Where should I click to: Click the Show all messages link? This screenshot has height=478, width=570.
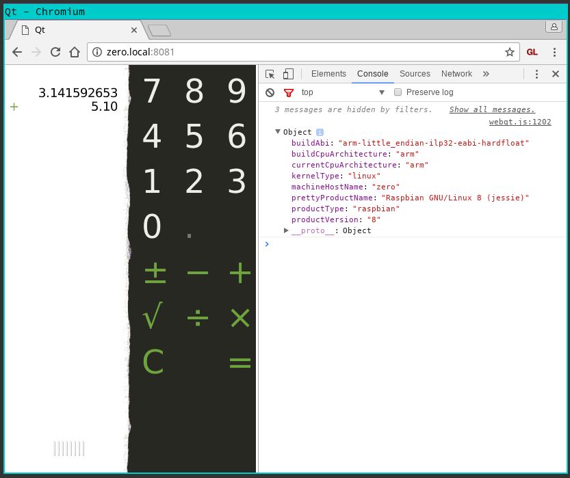click(492, 109)
